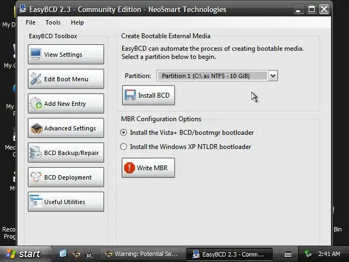Open the Help menu
This screenshot has width=349, height=262.
pos(77,22)
